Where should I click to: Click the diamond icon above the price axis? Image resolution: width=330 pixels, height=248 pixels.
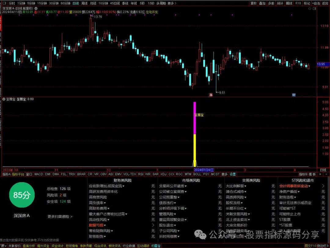(x=310, y=9)
